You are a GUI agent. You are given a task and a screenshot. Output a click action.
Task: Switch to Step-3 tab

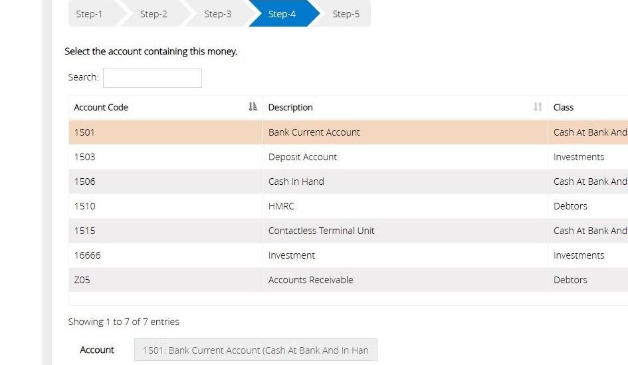point(217,13)
